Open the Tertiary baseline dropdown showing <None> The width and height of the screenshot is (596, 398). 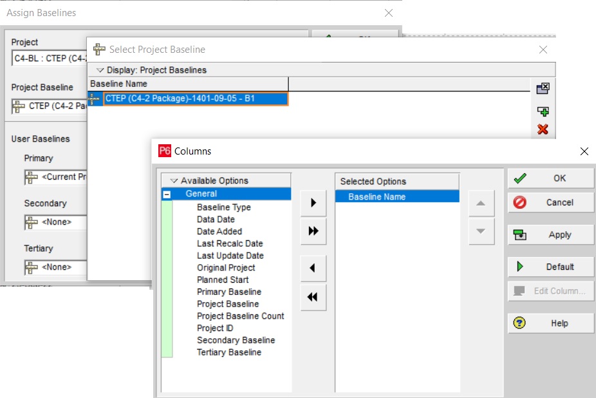click(55, 267)
